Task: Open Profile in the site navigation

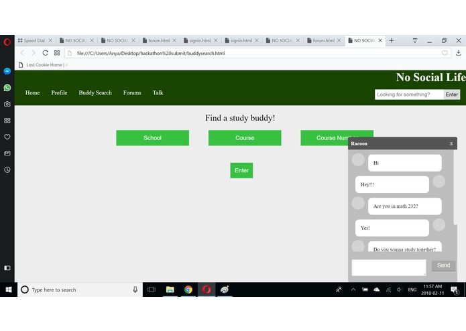Action: click(59, 92)
